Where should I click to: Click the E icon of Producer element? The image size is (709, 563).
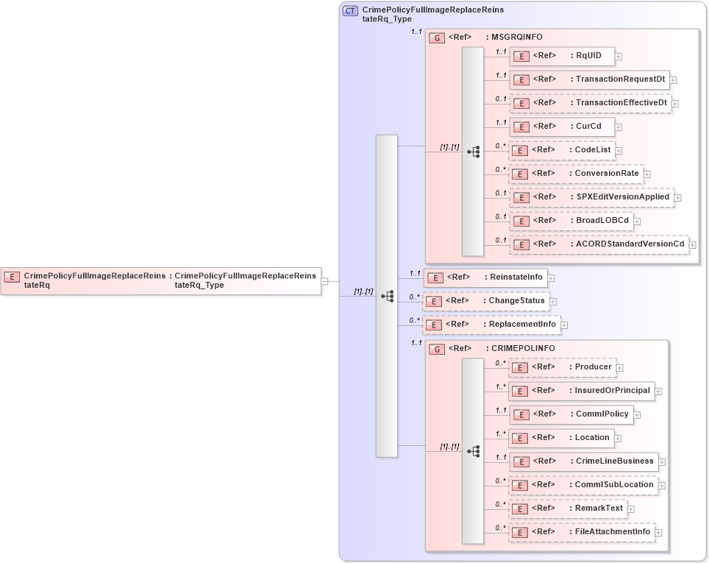pos(519,367)
